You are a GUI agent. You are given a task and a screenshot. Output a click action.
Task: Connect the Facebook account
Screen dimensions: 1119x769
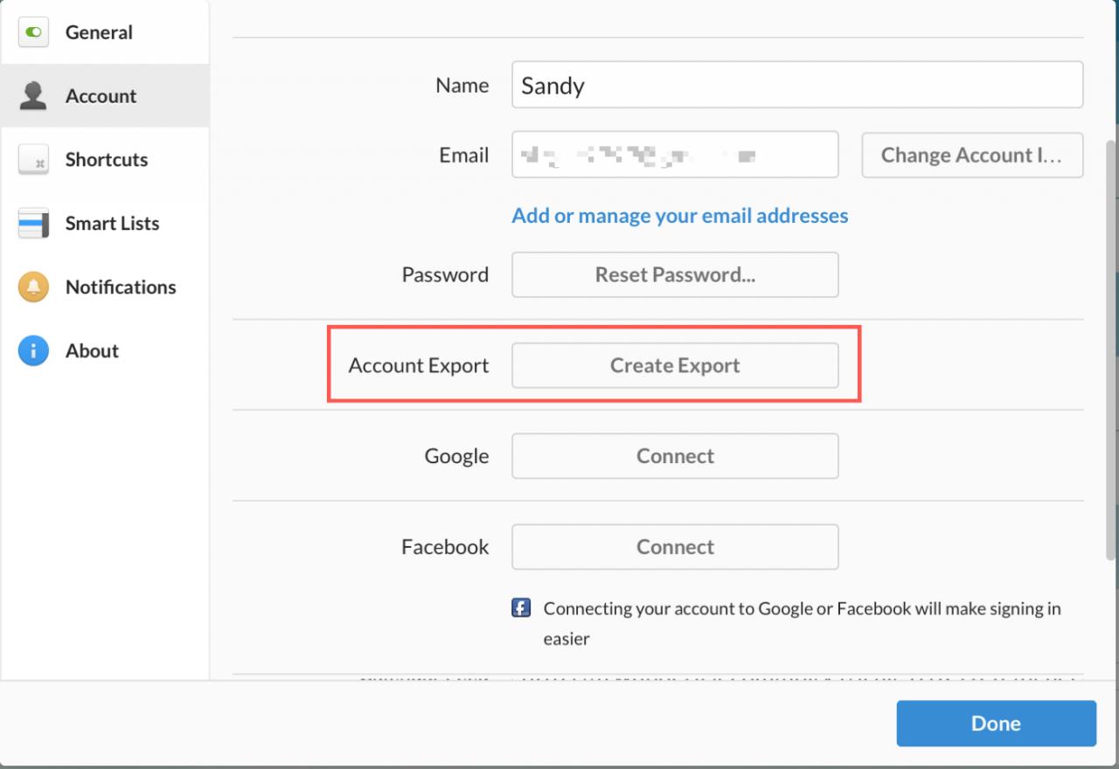tap(675, 547)
